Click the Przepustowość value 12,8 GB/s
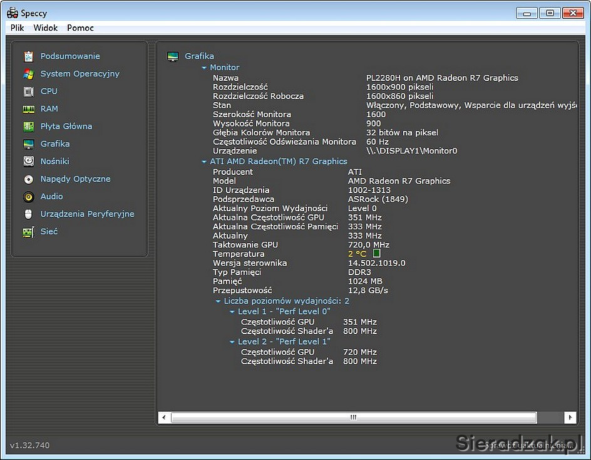591x460 pixels. [367, 290]
